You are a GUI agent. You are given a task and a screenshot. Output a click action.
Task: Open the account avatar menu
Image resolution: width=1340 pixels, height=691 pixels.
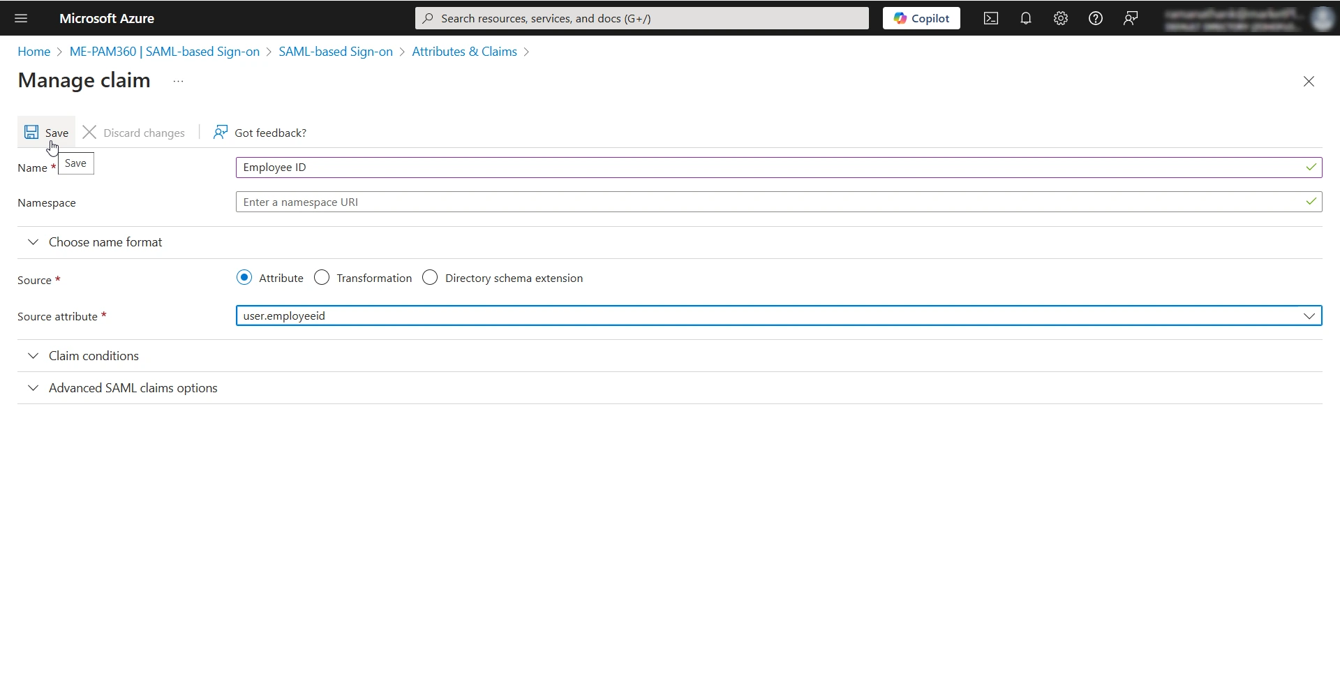pyautogui.click(x=1321, y=18)
